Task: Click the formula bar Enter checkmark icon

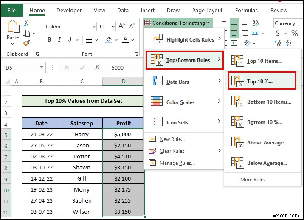Action: pyautogui.click(x=82, y=68)
